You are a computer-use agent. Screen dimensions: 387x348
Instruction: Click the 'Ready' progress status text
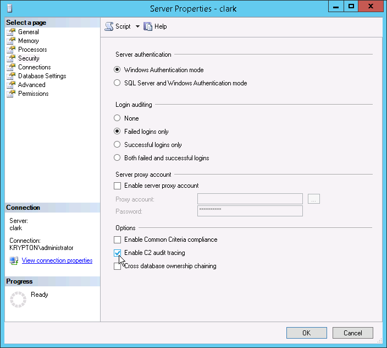(40, 295)
